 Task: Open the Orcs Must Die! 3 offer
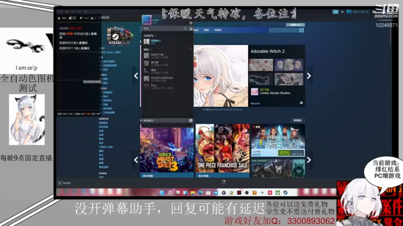(167, 151)
